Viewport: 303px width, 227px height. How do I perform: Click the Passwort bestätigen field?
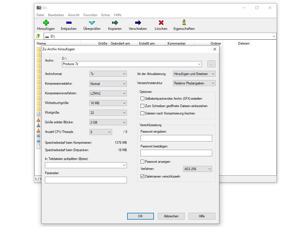click(176, 153)
